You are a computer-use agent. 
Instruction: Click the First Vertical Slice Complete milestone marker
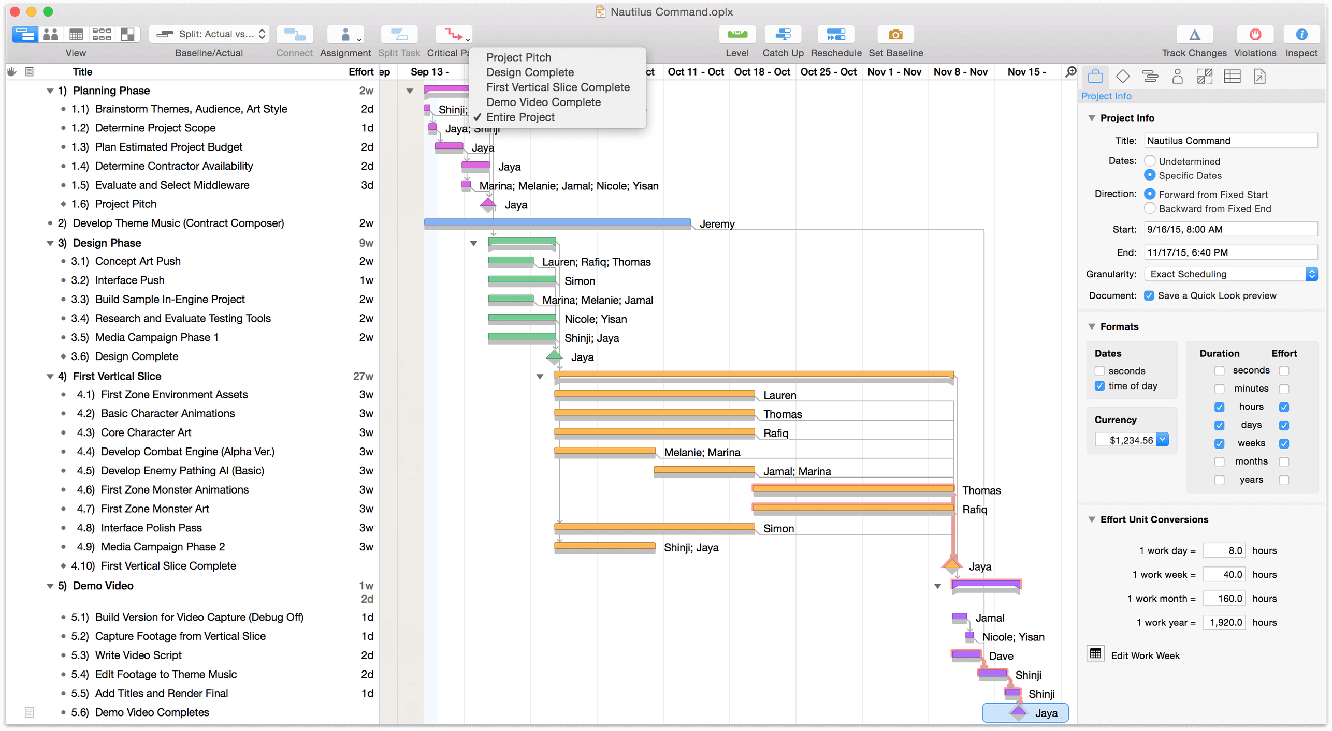click(952, 564)
